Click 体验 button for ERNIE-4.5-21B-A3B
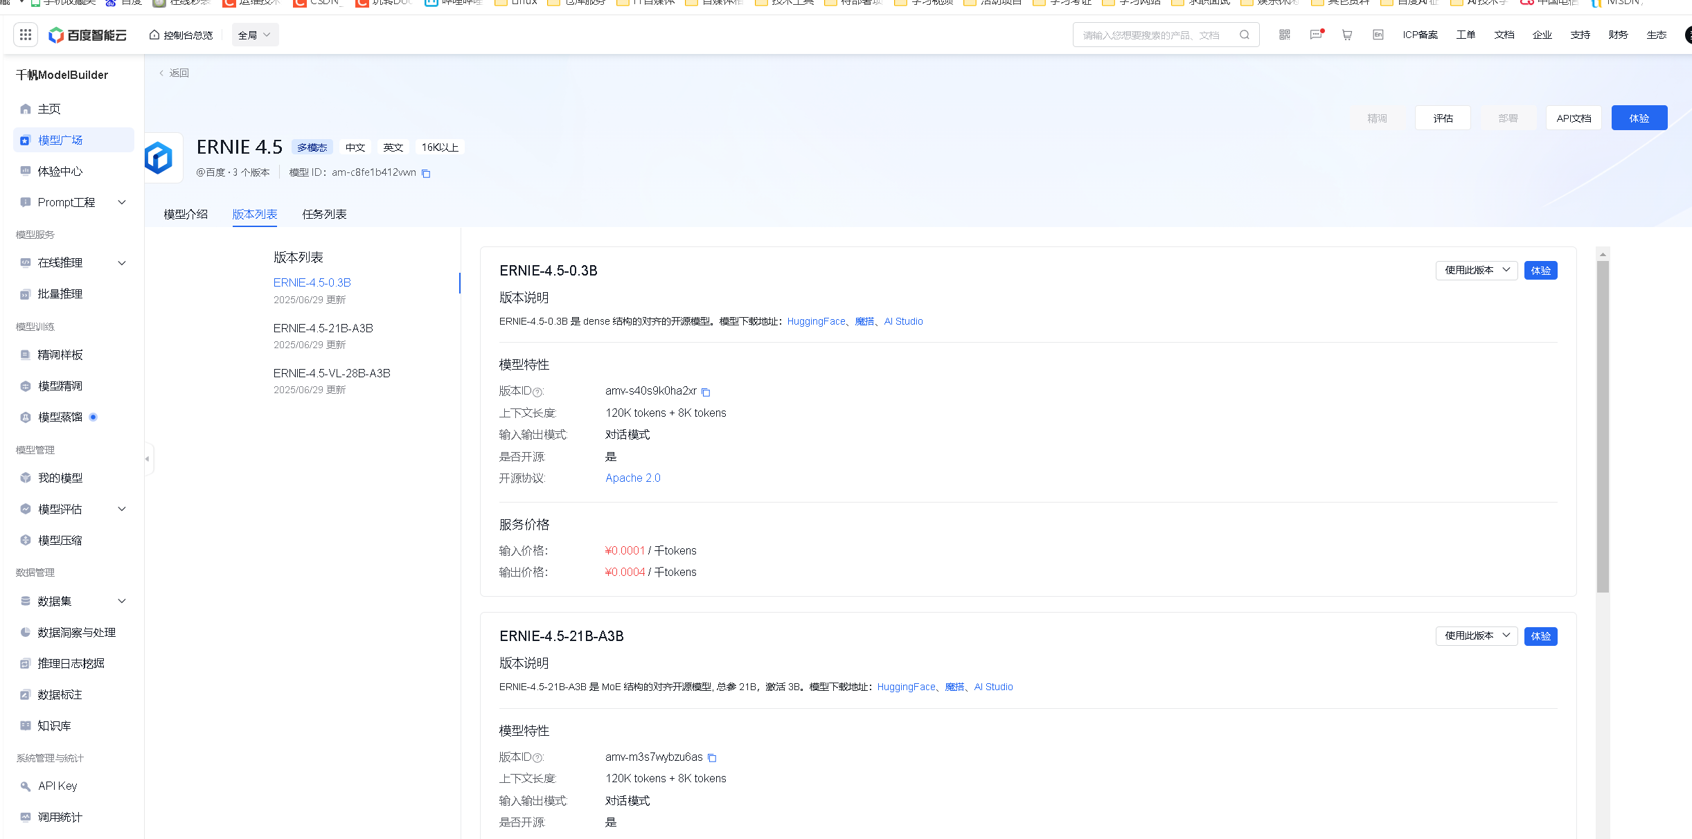The width and height of the screenshot is (1692, 839). 1541,635
